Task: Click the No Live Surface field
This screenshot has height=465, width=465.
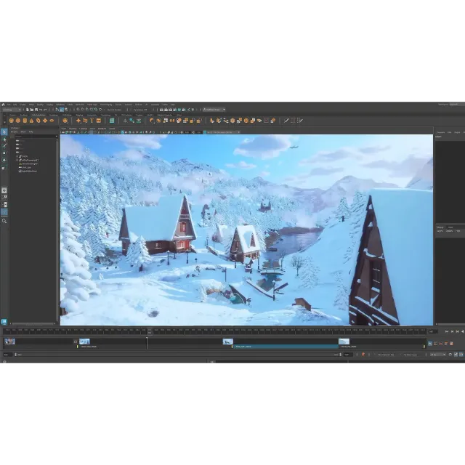Action: pos(115,110)
